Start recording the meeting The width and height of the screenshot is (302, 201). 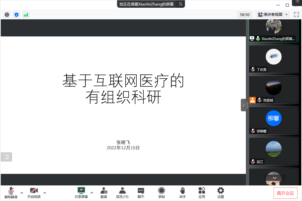coord(161,192)
